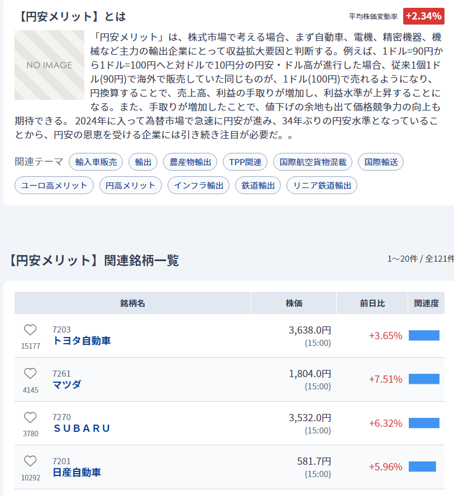Open the 農産物輸出 theme tag
Screen dimensions: 454x496
[190, 162]
